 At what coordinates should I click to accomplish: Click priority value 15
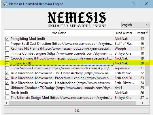pyautogui.click(x=142, y=39)
